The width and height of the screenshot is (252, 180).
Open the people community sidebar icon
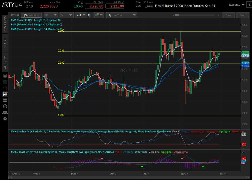(x=5, y=112)
